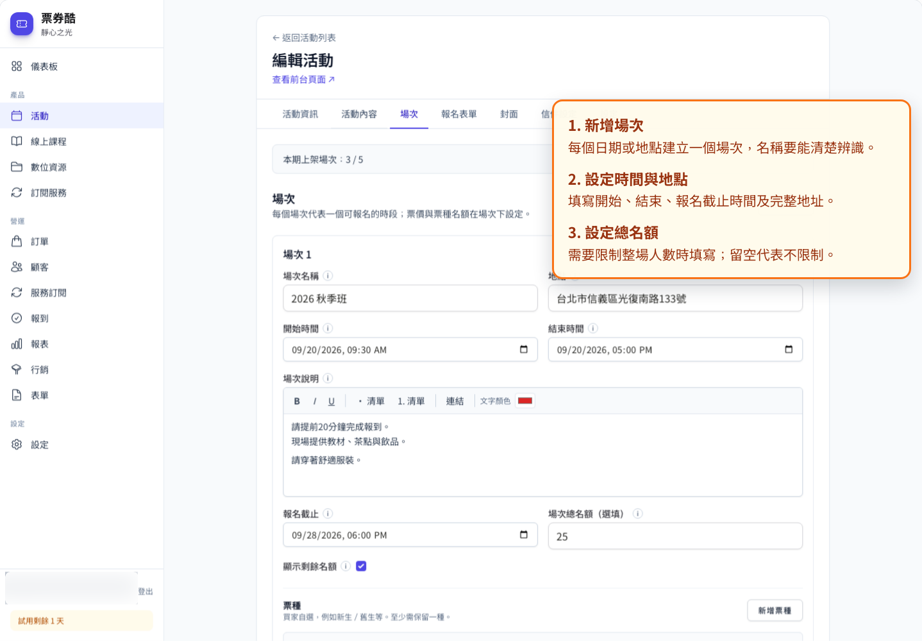922x641 pixels.
Task: Click the 報名截止 date field
Action: point(410,535)
